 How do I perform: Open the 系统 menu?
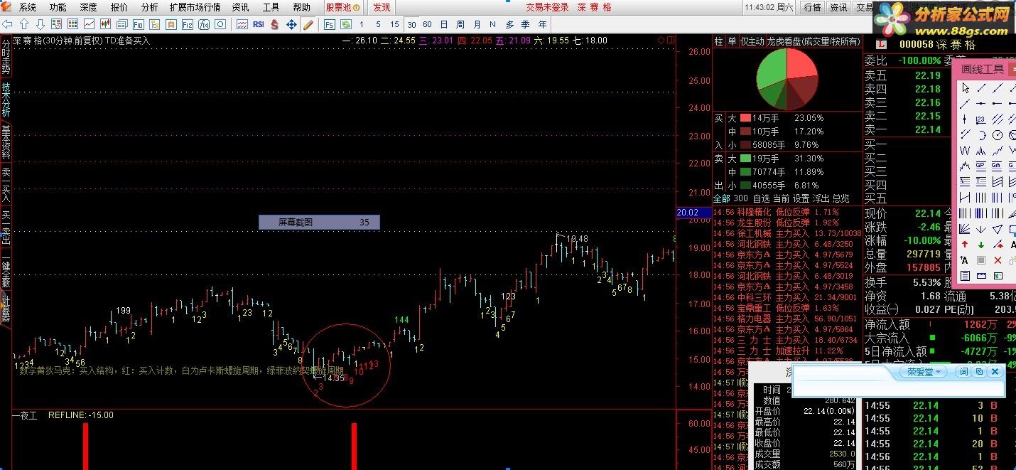coord(27,7)
